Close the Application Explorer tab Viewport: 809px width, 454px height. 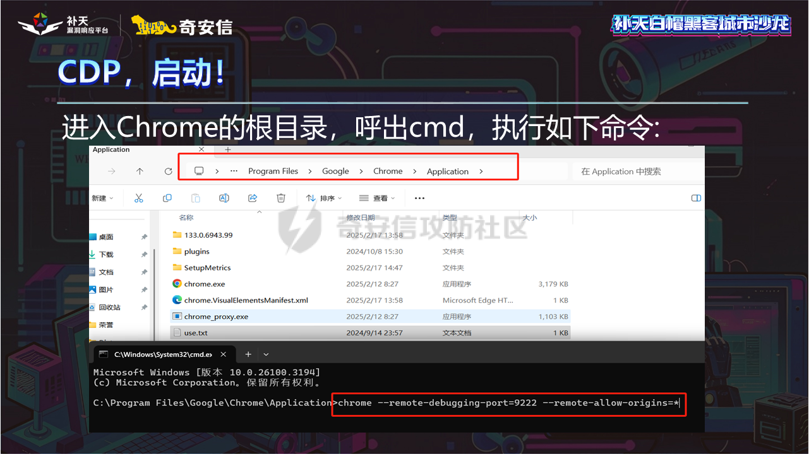pyautogui.click(x=201, y=149)
